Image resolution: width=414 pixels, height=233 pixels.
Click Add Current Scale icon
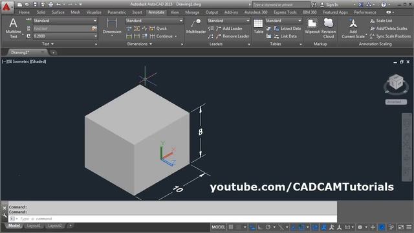353,28
